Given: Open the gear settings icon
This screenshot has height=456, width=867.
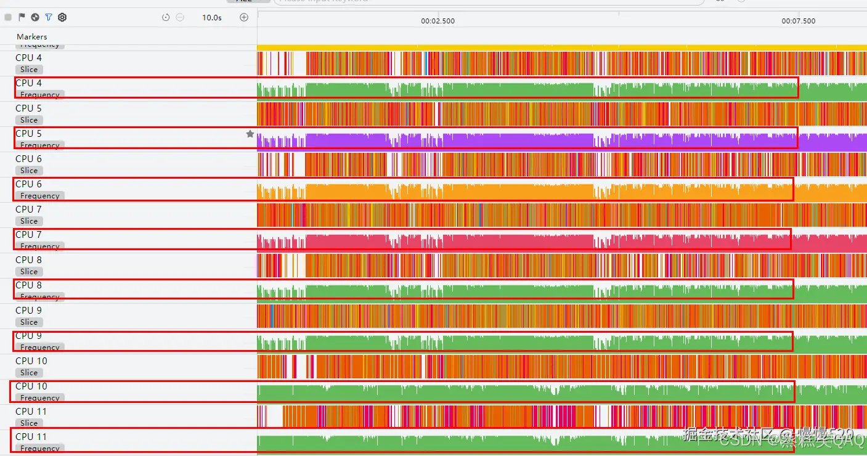Looking at the screenshot, I should [x=62, y=17].
